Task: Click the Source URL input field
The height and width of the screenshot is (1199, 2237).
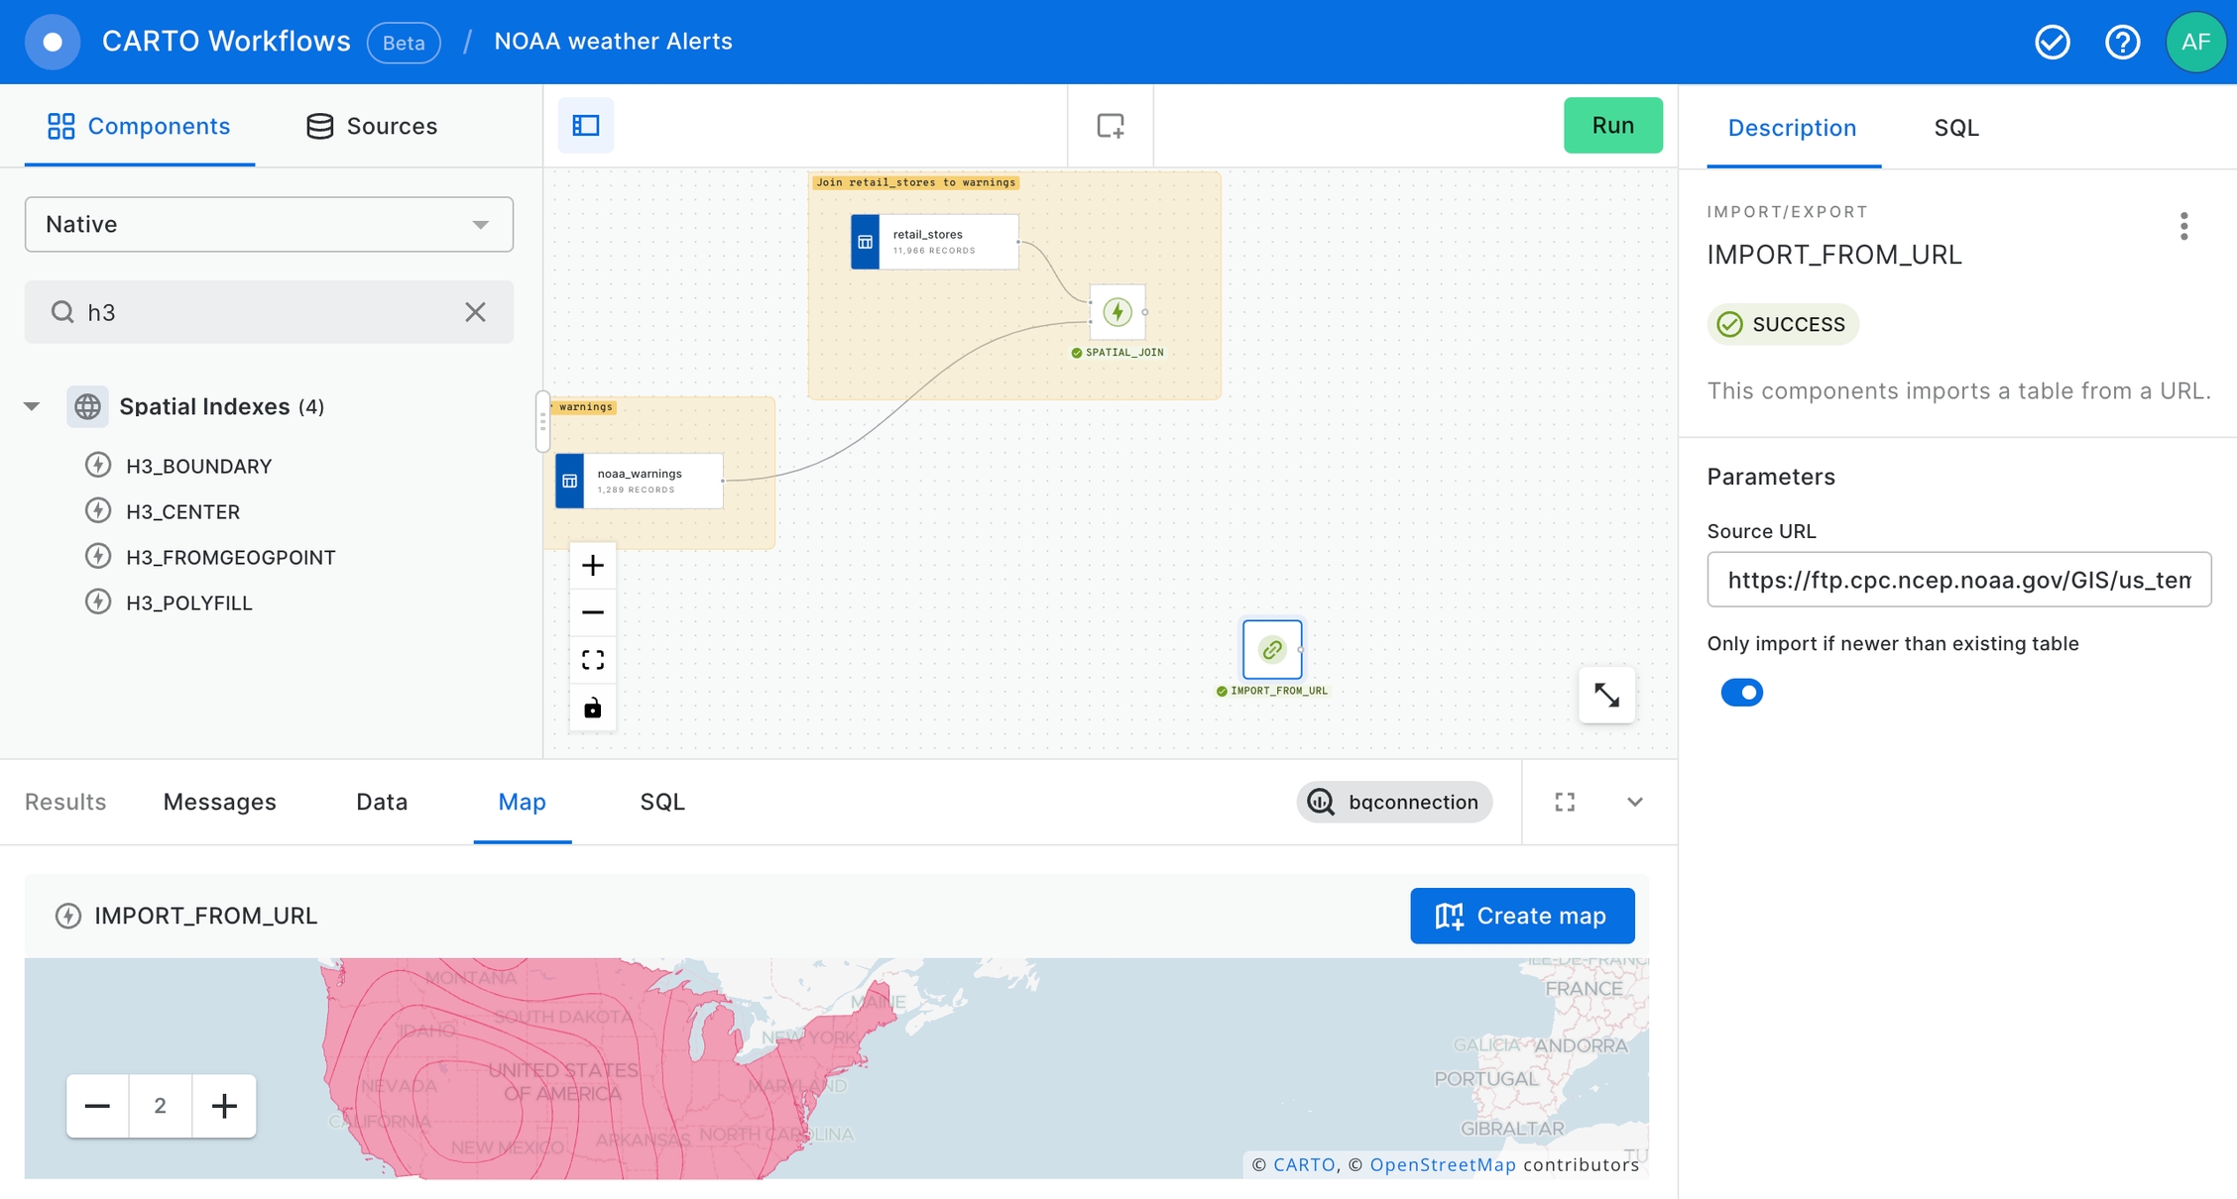Action: pos(1958,580)
